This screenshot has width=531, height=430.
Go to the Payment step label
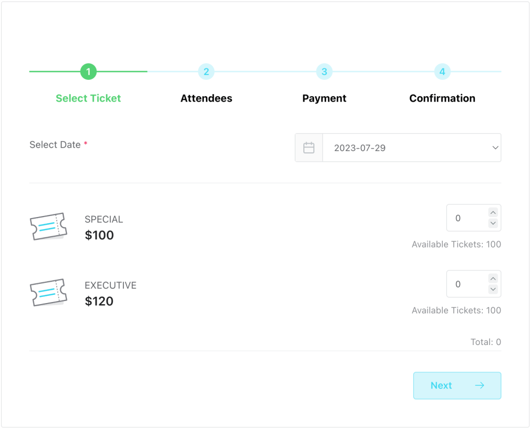click(324, 98)
